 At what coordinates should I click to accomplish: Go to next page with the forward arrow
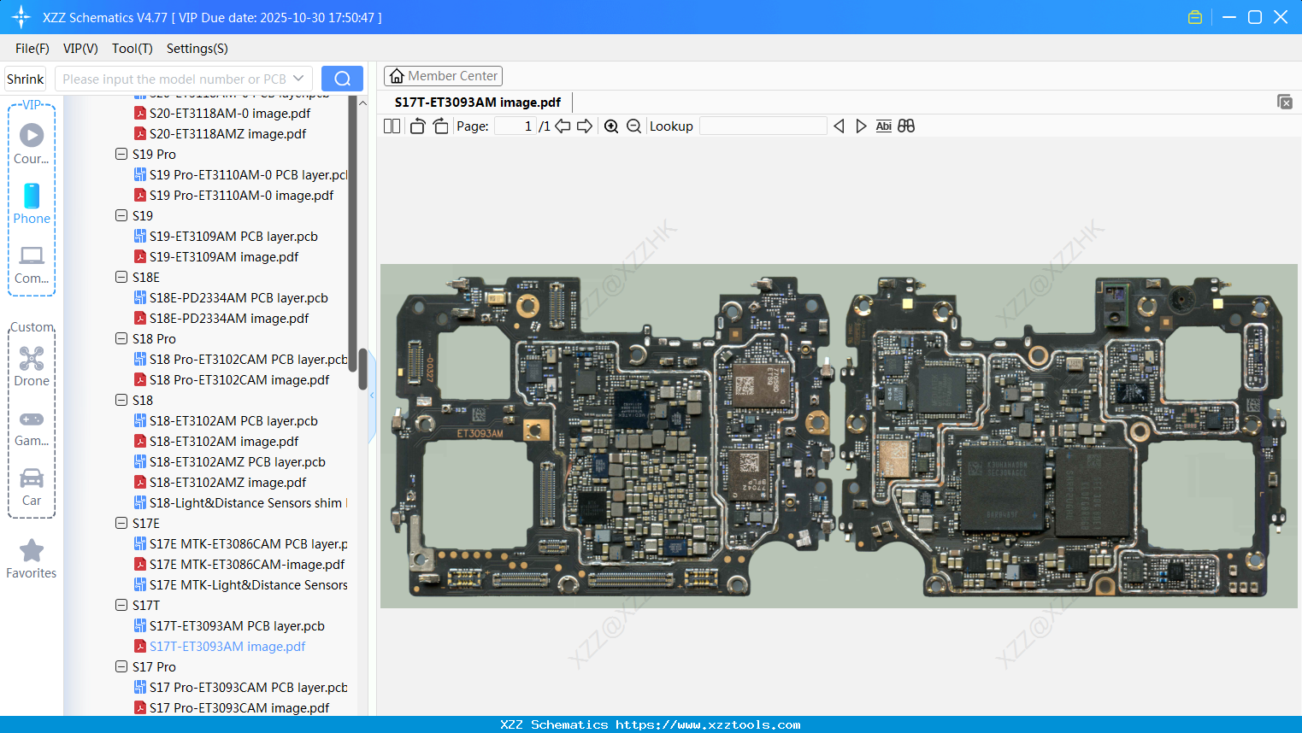(x=582, y=126)
